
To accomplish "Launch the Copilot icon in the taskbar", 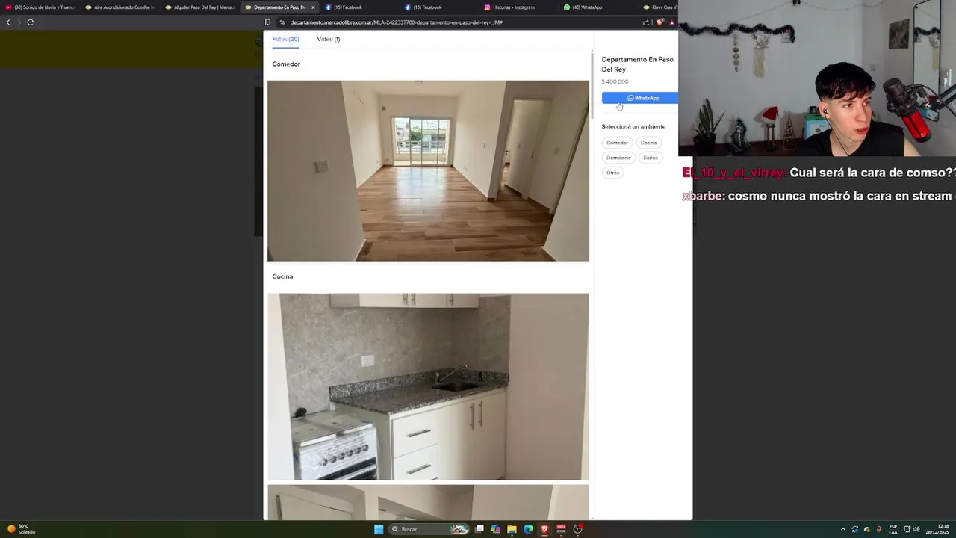I will [x=495, y=529].
